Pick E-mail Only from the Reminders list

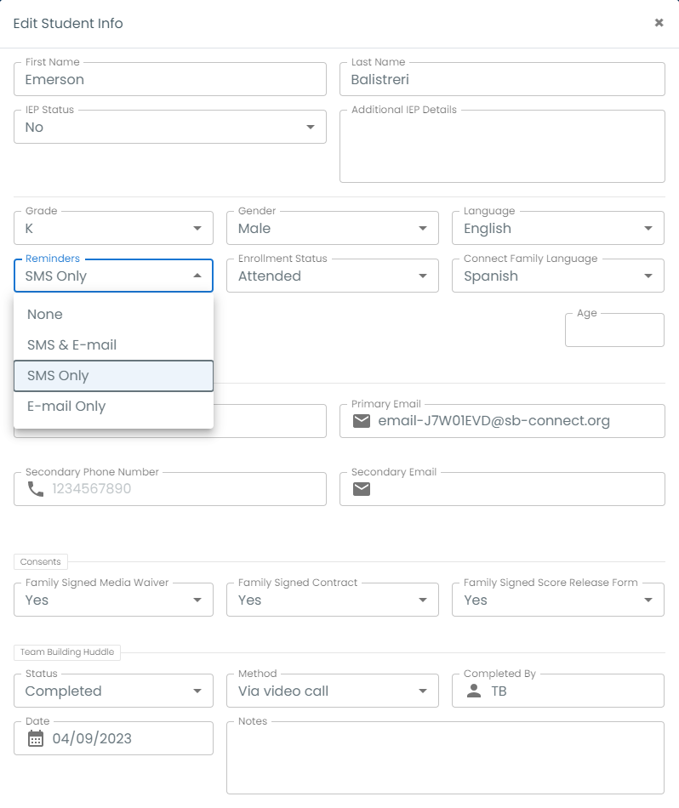click(66, 407)
